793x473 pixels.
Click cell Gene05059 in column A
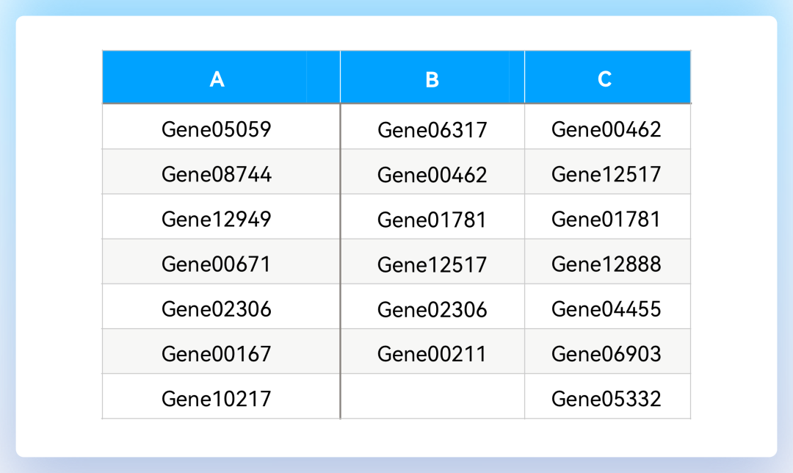(222, 126)
